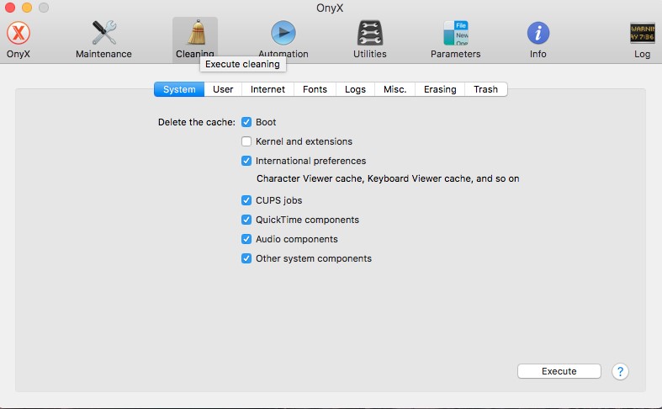Open the Info toolbar icon
Image resolution: width=662 pixels, height=409 pixels.
(x=538, y=34)
